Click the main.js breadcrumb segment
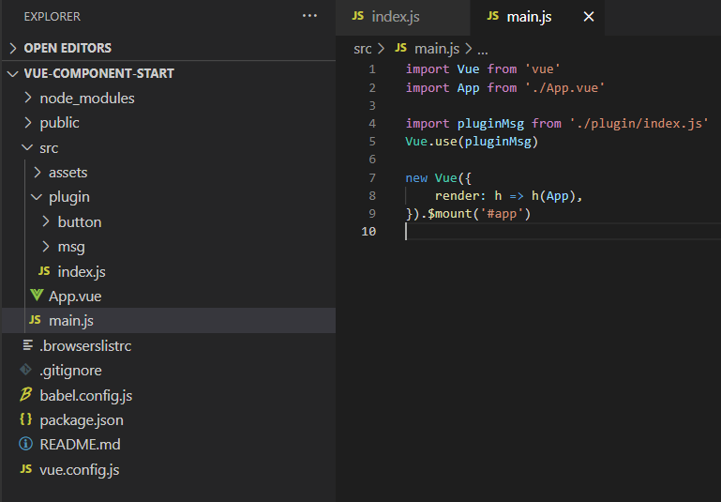 click(x=437, y=49)
